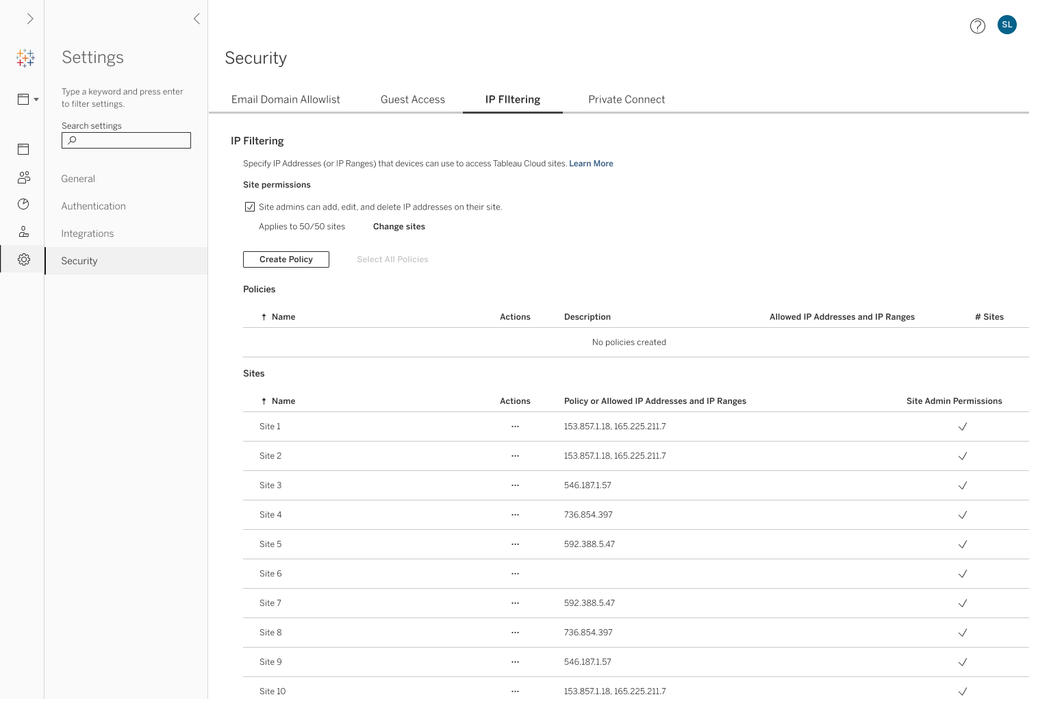This screenshot has width=1038, height=701.
Task: Click Site 8 permissions checkmark
Action: [x=962, y=633]
